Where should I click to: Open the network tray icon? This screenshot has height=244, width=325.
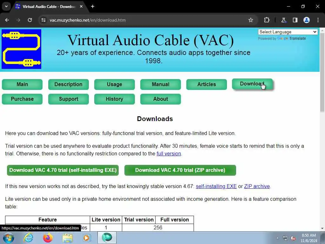click(285, 238)
